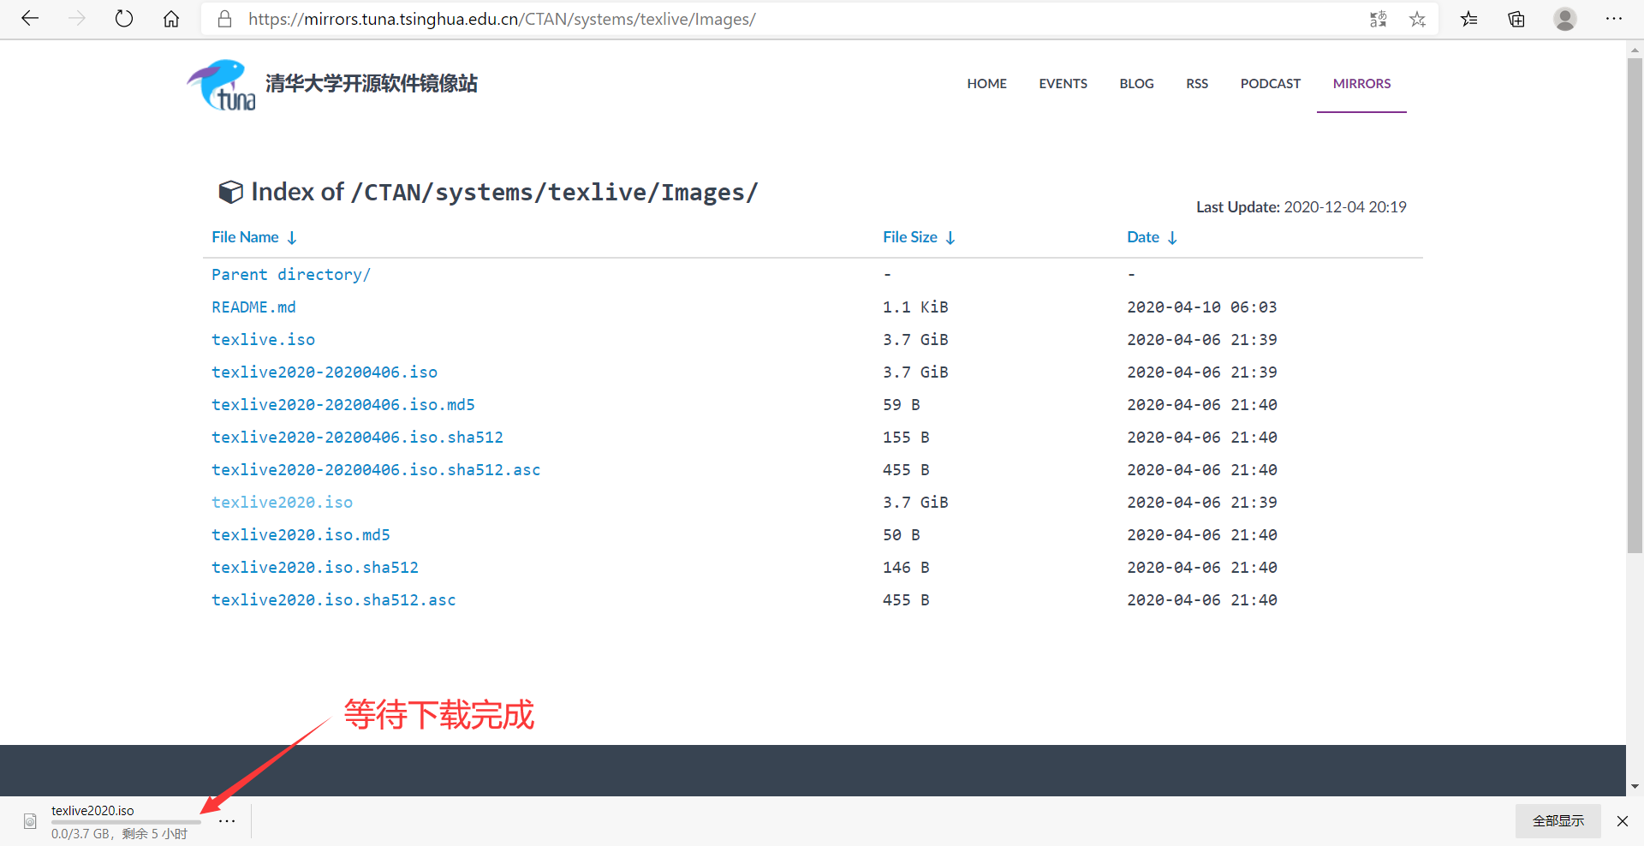This screenshot has height=846, width=1644.
Task: Open the RSS nav item
Action: click(1197, 84)
